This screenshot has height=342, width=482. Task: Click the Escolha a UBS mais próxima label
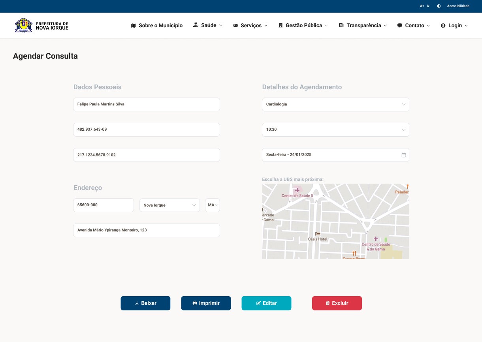tap(293, 179)
